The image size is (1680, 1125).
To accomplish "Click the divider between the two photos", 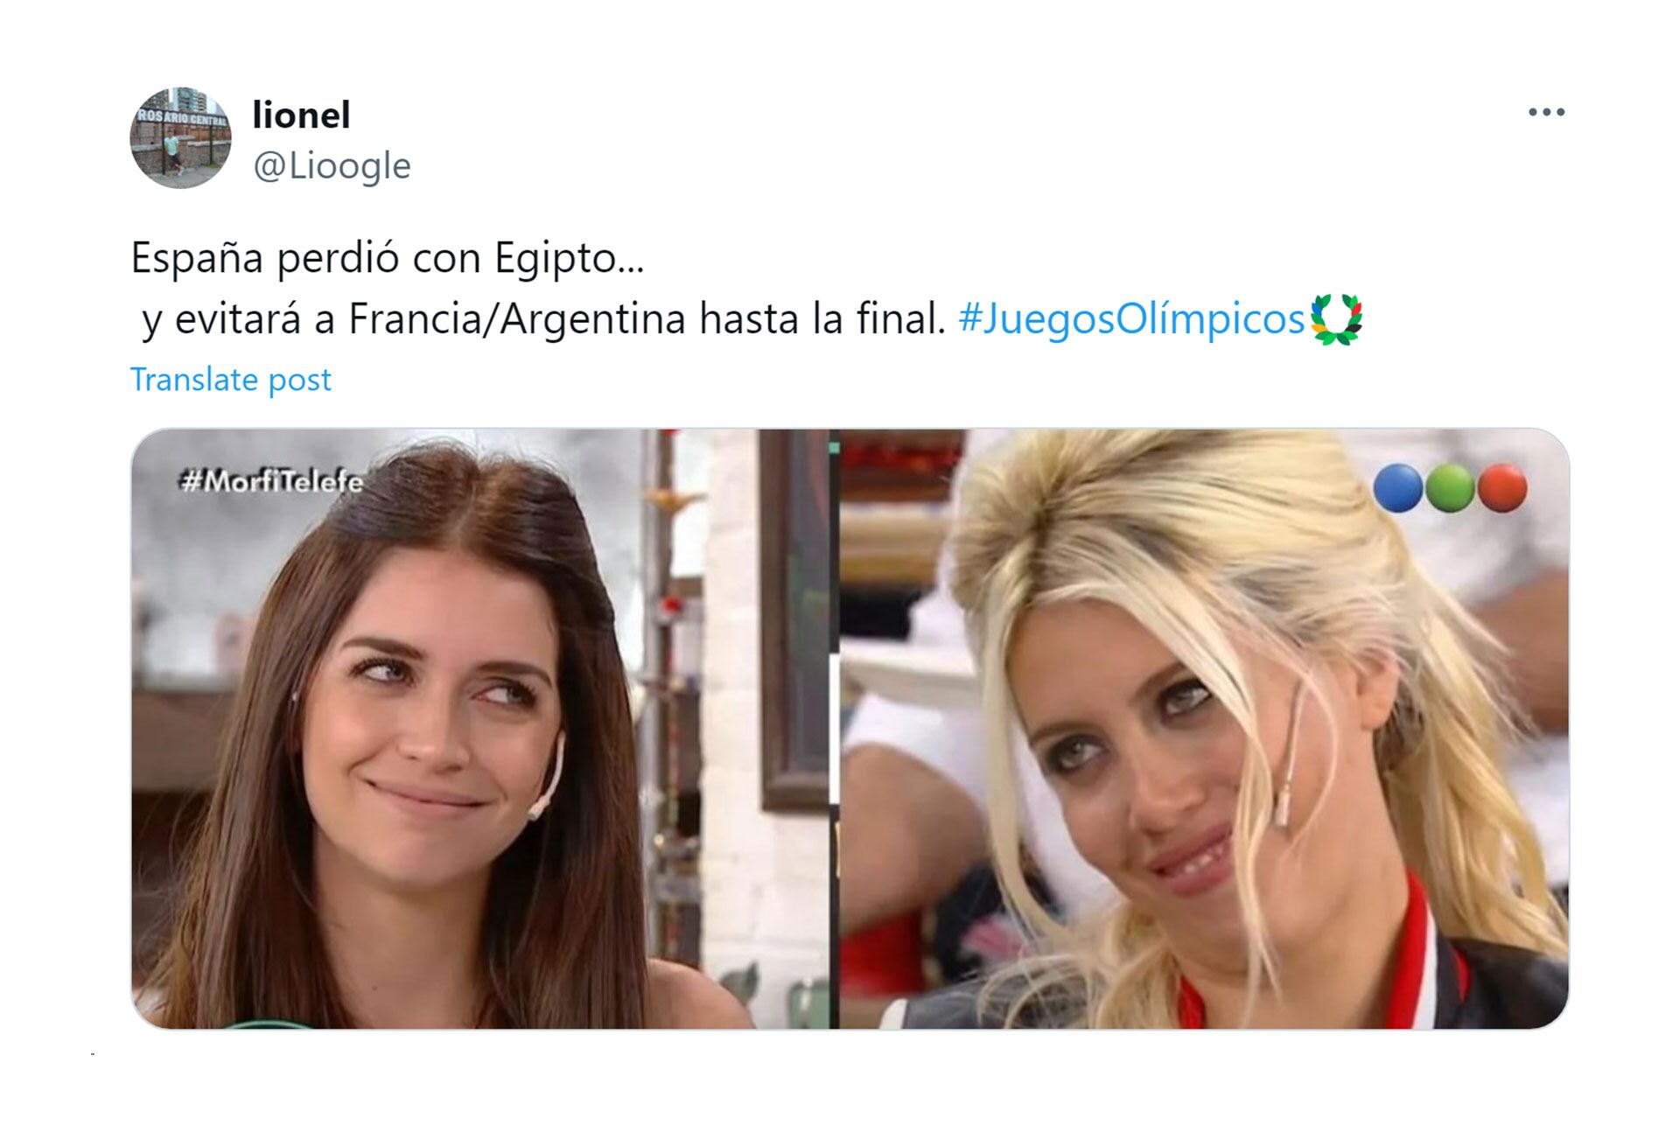I will 834,729.
